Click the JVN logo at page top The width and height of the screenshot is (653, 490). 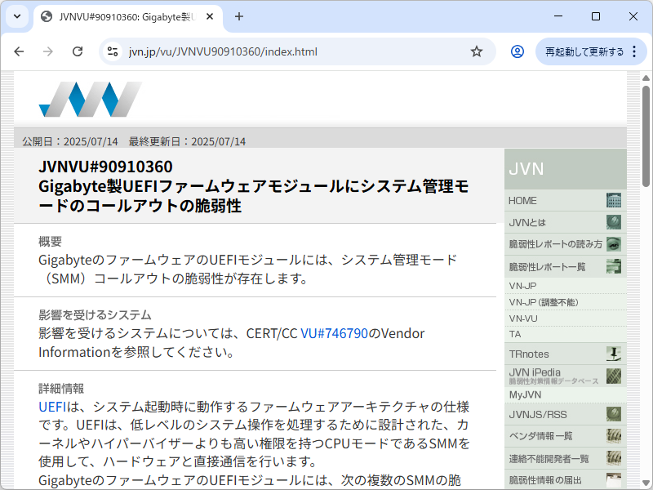90,100
